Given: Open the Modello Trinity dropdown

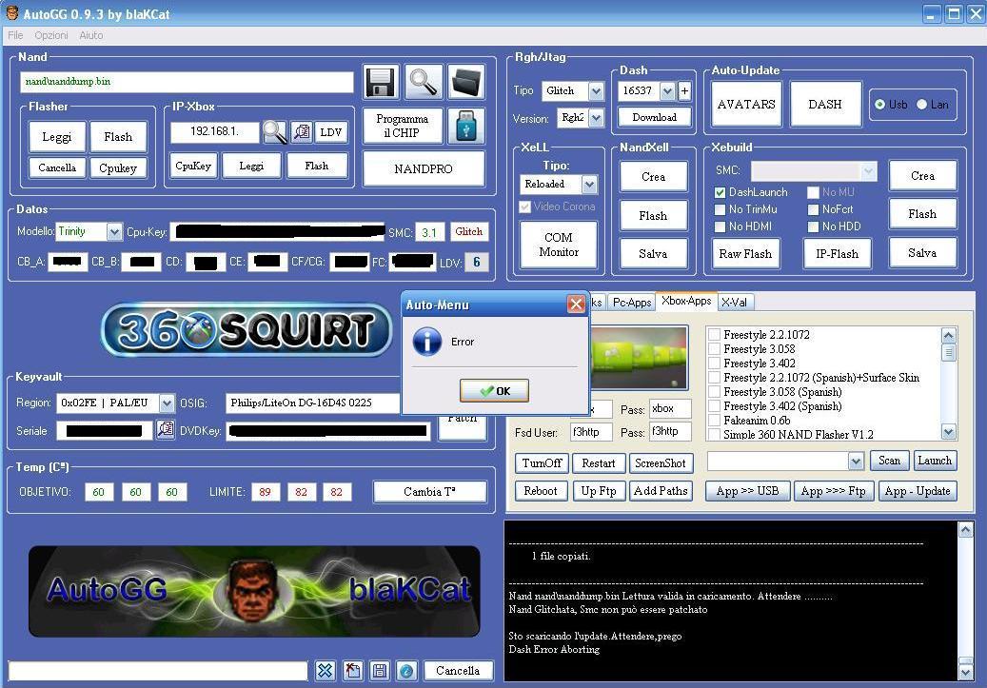Looking at the screenshot, I should pyautogui.click(x=114, y=232).
